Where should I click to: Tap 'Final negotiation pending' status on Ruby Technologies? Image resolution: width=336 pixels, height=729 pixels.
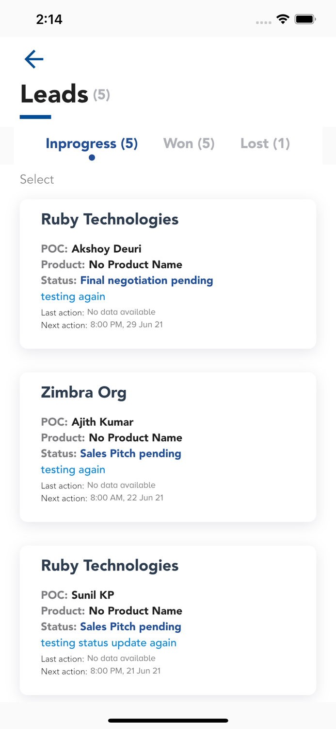(x=146, y=280)
